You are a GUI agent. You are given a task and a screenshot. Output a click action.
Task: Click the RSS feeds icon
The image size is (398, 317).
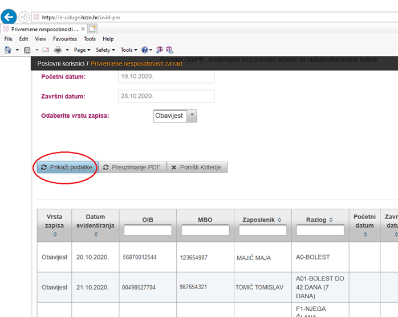27,50
